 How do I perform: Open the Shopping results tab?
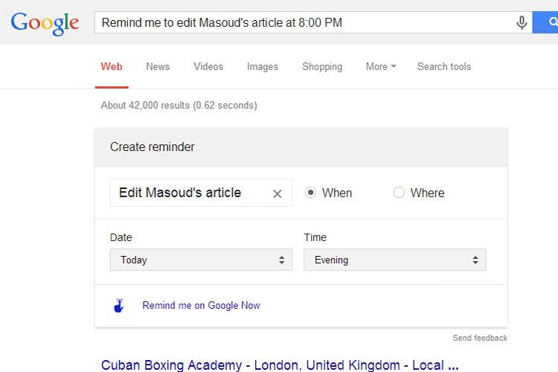tap(322, 67)
